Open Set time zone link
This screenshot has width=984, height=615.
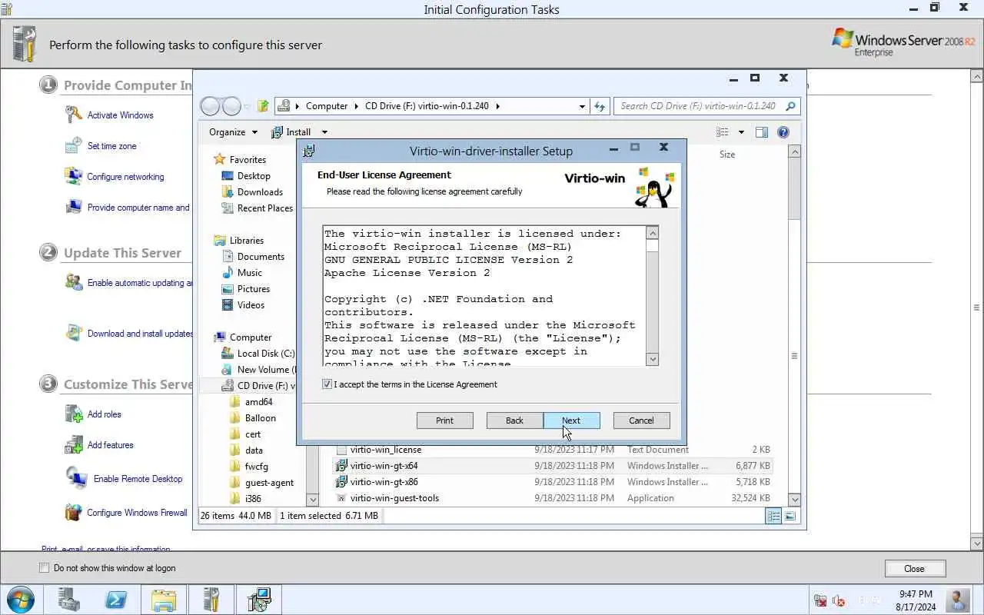[111, 146]
